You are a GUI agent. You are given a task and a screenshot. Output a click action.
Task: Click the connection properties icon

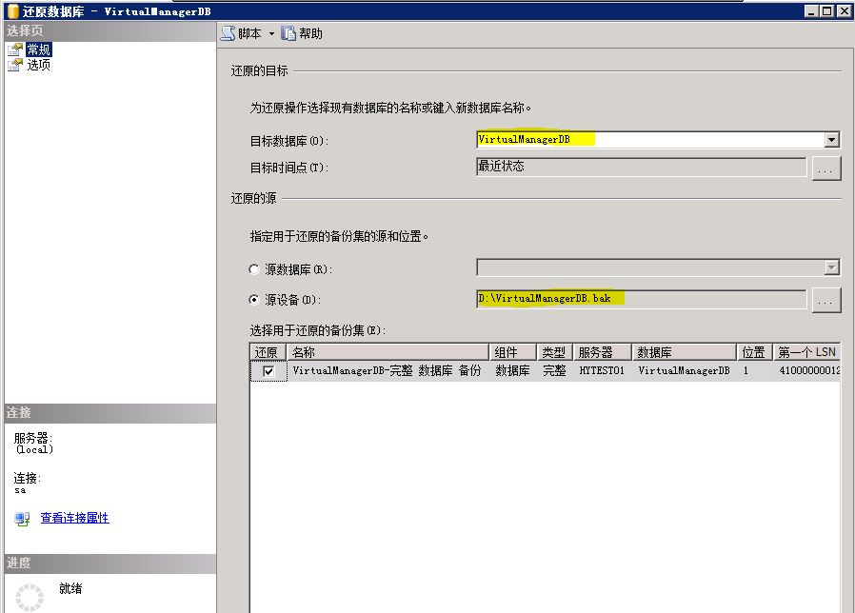click(x=22, y=519)
